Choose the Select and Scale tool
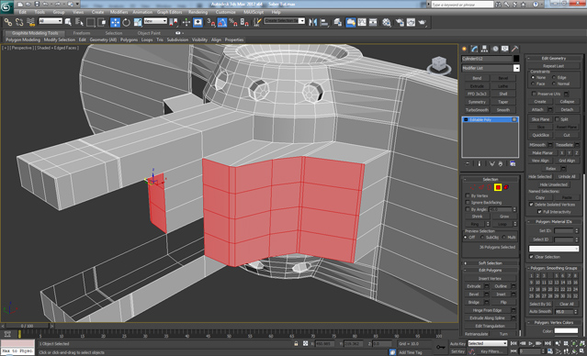The height and width of the screenshot is (356, 587). point(138,22)
